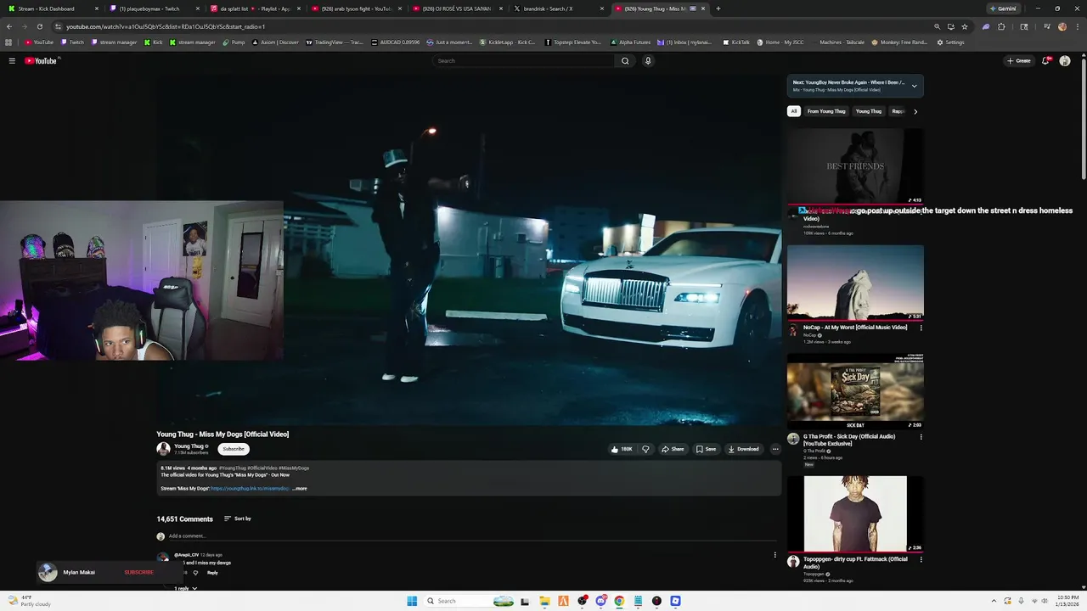Dislike the Miss My Dogs video

645,449
